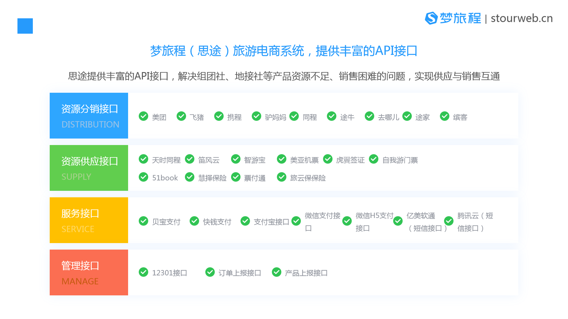Click the 贝宝支付 label
Image resolution: width=568 pixels, height=319 pixels.
(166, 222)
